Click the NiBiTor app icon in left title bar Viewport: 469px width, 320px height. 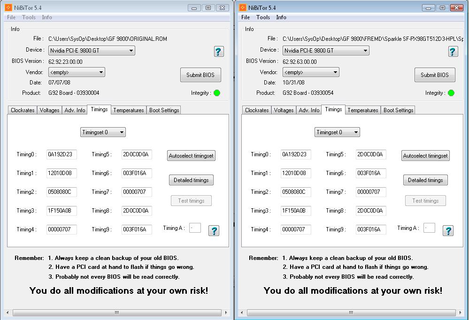(8, 8)
